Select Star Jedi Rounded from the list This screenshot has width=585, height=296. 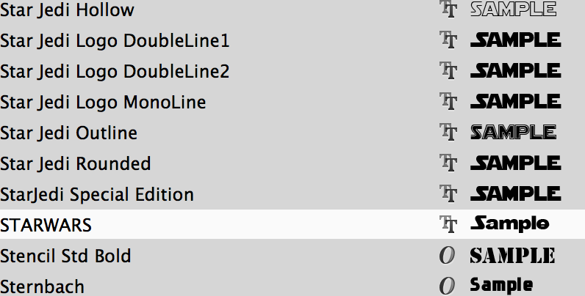[x=292, y=163]
